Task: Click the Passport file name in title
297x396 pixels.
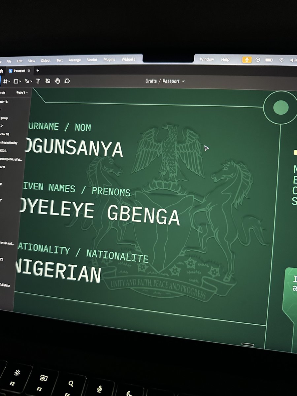Action: click(171, 81)
